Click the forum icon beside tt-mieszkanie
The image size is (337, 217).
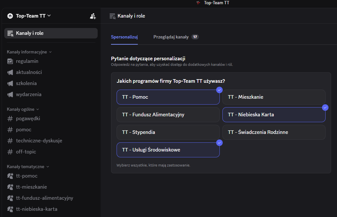(x=10, y=187)
